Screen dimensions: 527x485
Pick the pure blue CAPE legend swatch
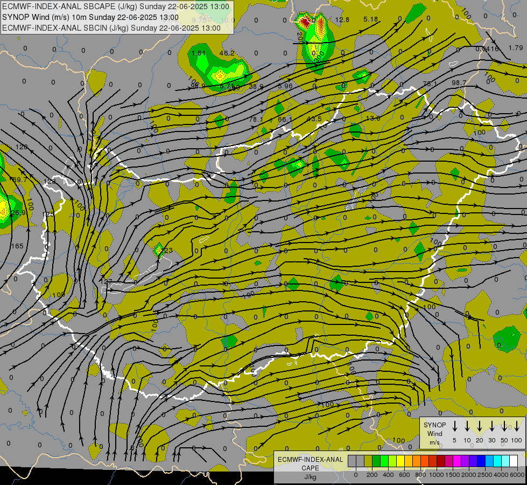481,461
